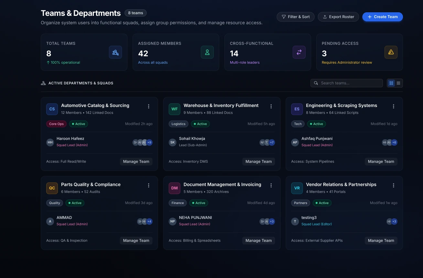The height and width of the screenshot is (278, 423).
Task: Click the Cross-Functional swap arrows icon
Action: [299, 52]
